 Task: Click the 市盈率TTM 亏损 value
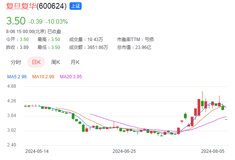point(149,40)
